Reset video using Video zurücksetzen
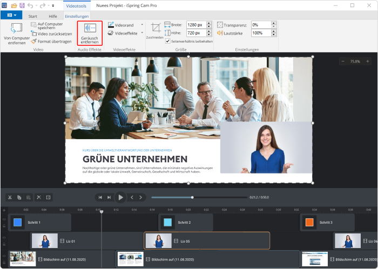The width and height of the screenshot is (378, 269). pos(51,33)
